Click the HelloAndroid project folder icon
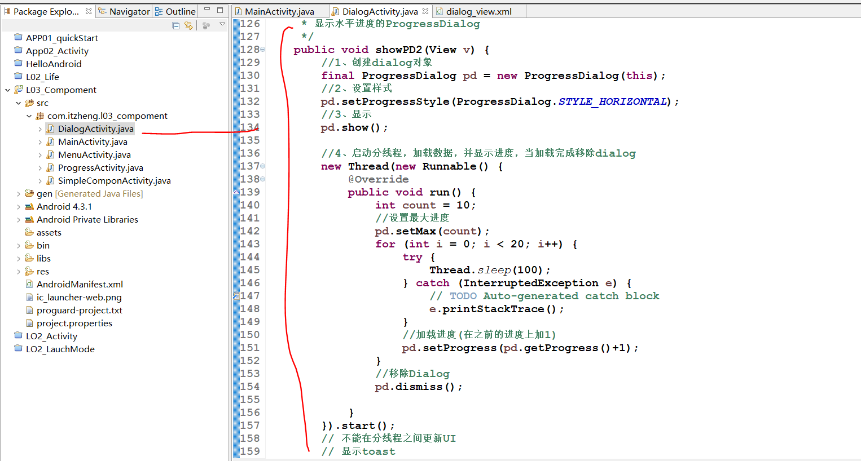The height and width of the screenshot is (461, 861). [x=18, y=63]
